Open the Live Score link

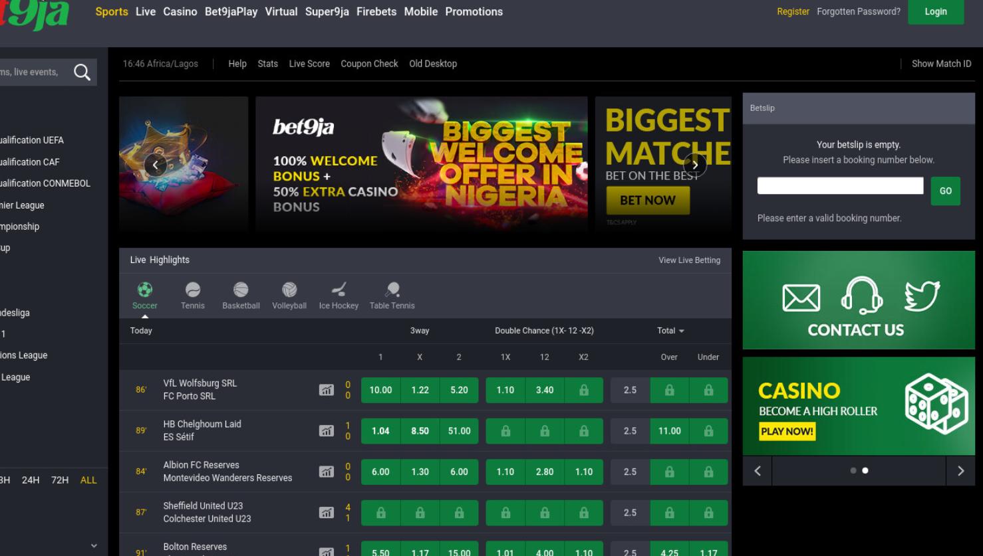pos(309,64)
